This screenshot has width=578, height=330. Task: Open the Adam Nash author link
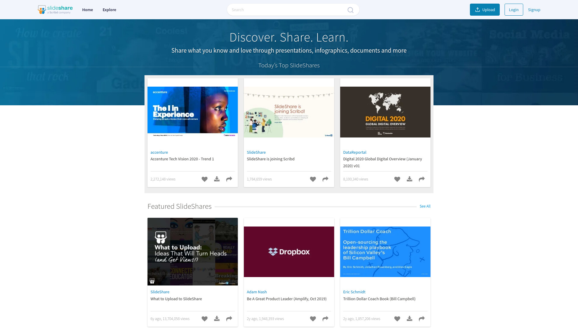pyautogui.click(x=257, y=292)
